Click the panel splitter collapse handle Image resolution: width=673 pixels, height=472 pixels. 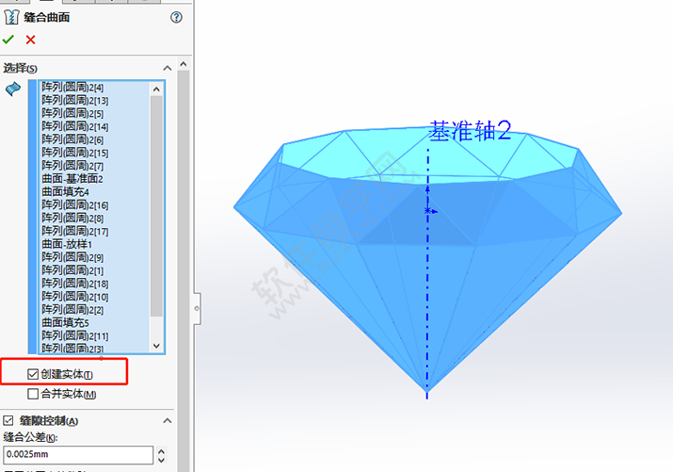point(197,308)
